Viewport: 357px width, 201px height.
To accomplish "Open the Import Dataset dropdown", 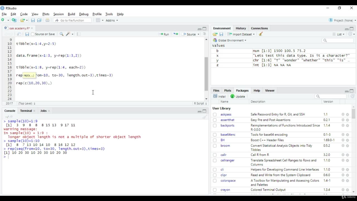I will pos(241,34).
